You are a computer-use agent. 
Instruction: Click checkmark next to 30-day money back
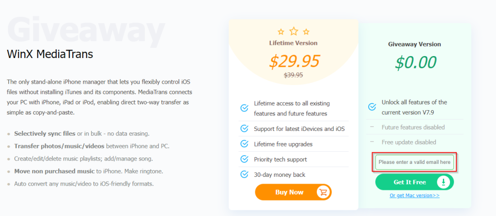coord(244,174)
